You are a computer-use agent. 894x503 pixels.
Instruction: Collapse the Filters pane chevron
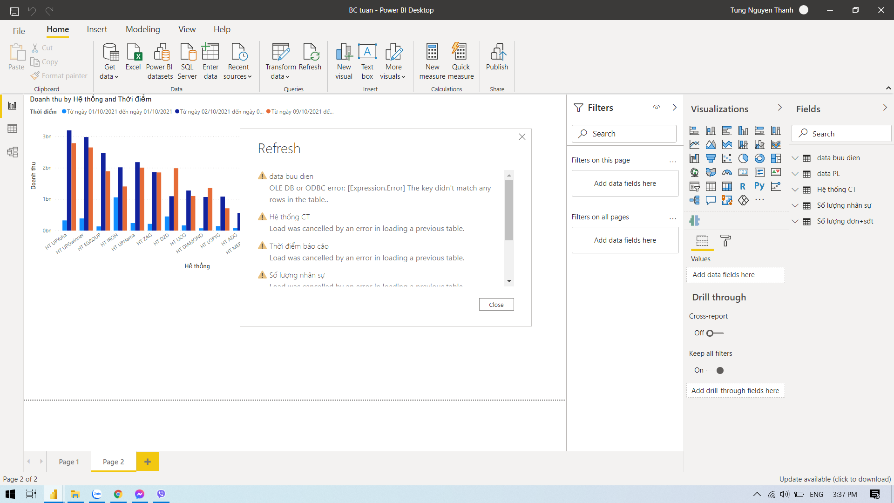675,108
